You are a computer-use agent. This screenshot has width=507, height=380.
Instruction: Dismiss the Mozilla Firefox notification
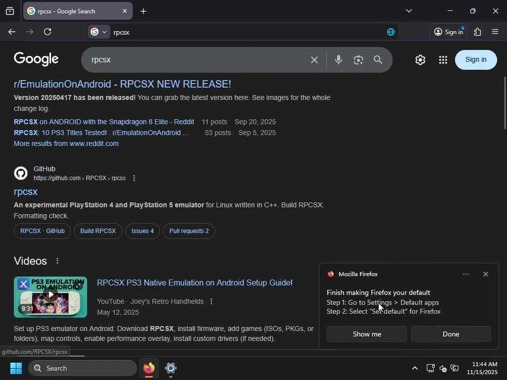pyautogui.click(x=485, y=274)
